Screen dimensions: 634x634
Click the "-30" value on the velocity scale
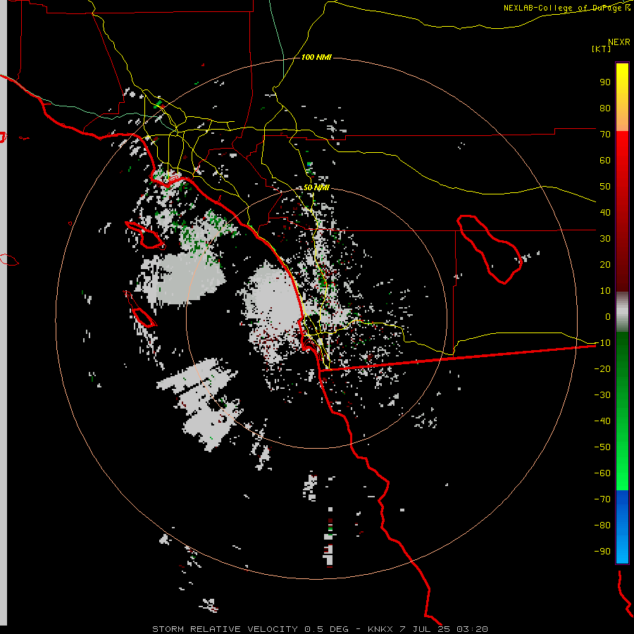pyautogui.click(x=602, y=395)
